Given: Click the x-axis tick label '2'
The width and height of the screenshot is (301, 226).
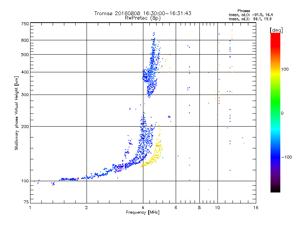Looking at the screenshot, I should click(87, 208).
